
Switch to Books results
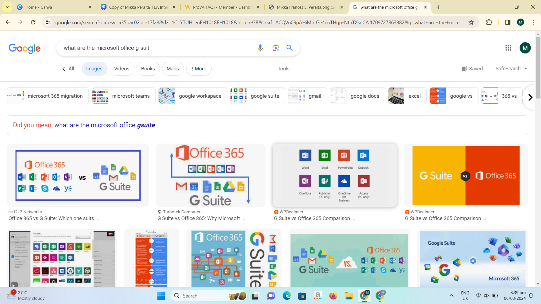(148, 69)
